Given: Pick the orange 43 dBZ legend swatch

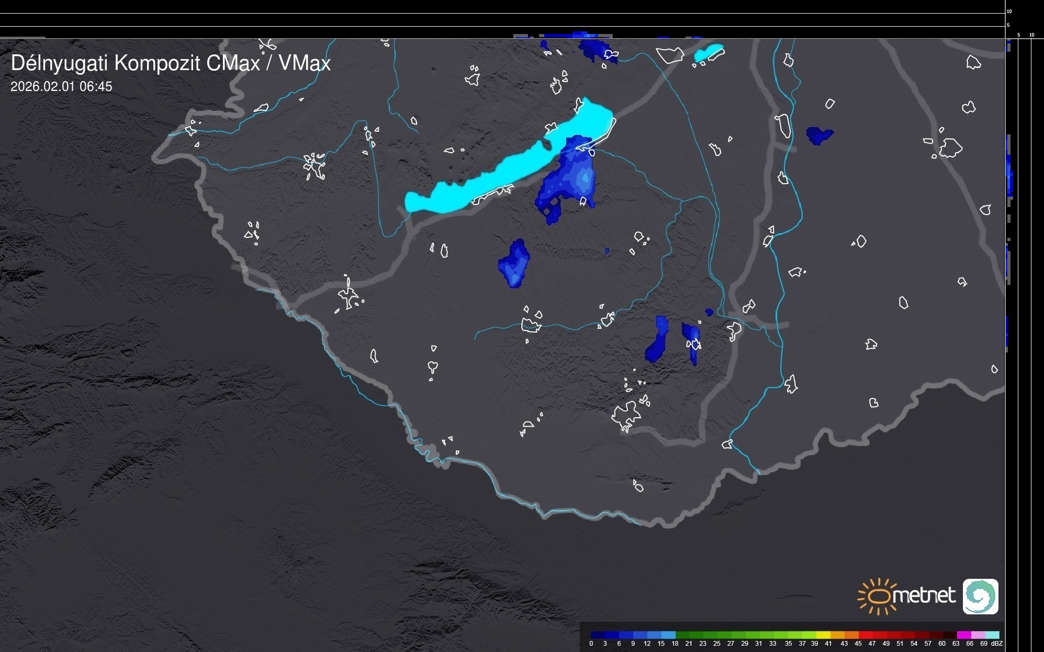Looking at the screenshot, I should [851, 635].
